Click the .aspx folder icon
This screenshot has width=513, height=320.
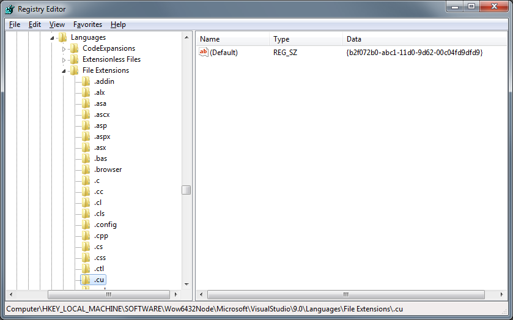pos(86,136)
